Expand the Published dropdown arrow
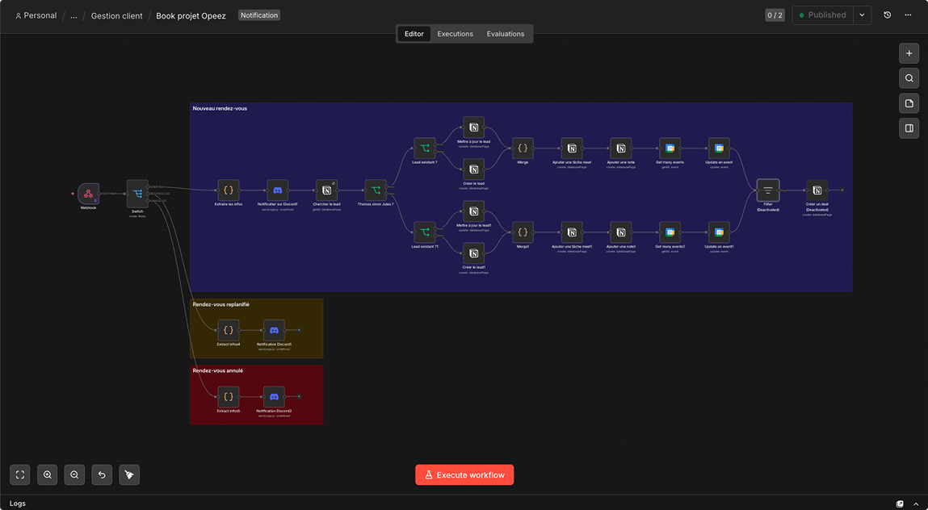 [x=863, y=15]
